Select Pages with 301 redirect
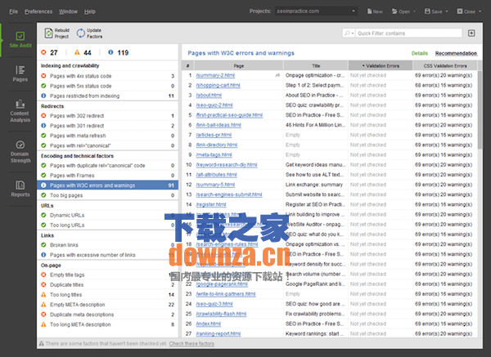 [x=107, y=126]
